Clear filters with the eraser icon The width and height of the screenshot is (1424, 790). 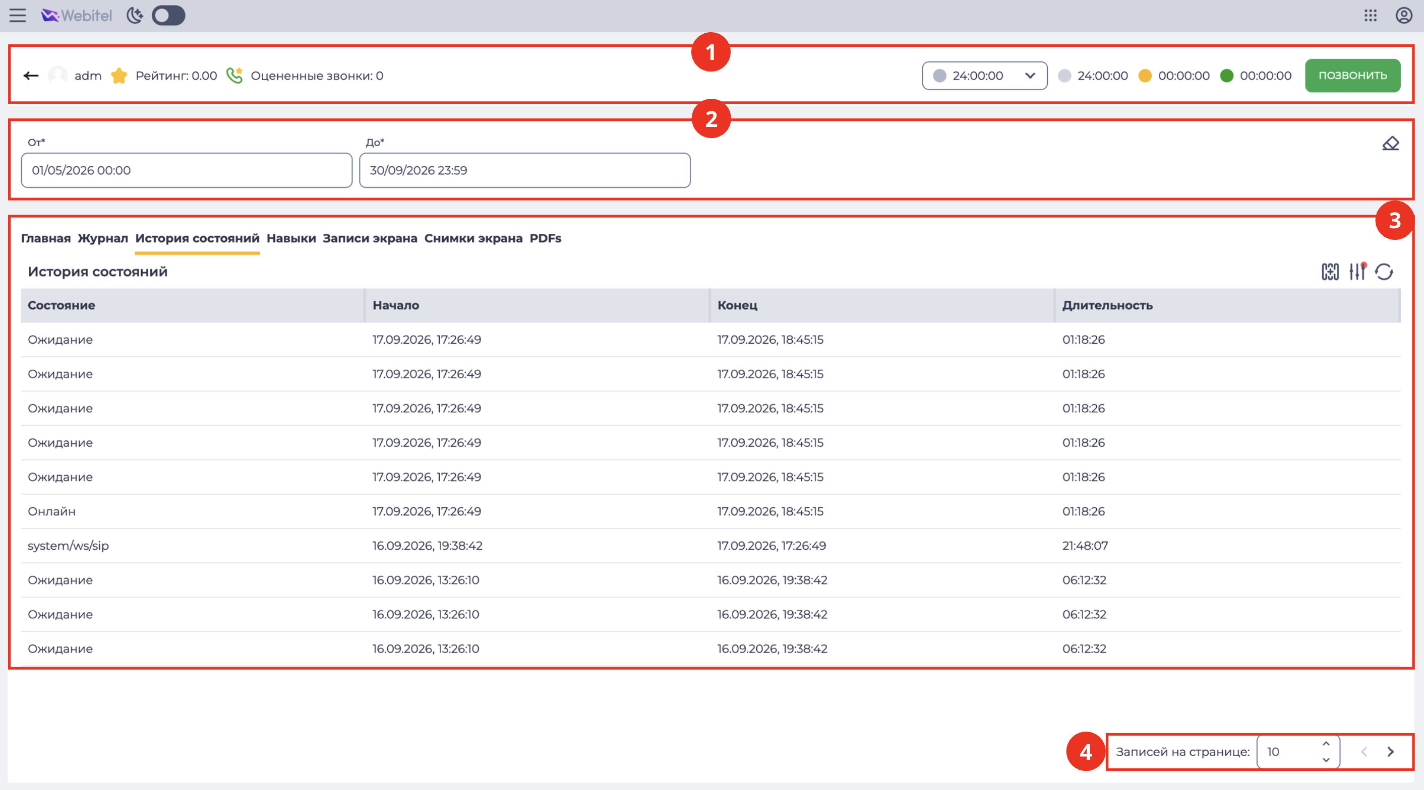click(x=1390, y=144)
